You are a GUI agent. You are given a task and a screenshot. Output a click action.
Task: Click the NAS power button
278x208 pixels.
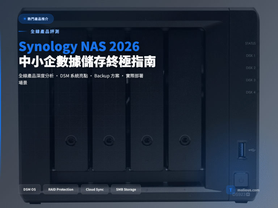(x=241, y=180)
